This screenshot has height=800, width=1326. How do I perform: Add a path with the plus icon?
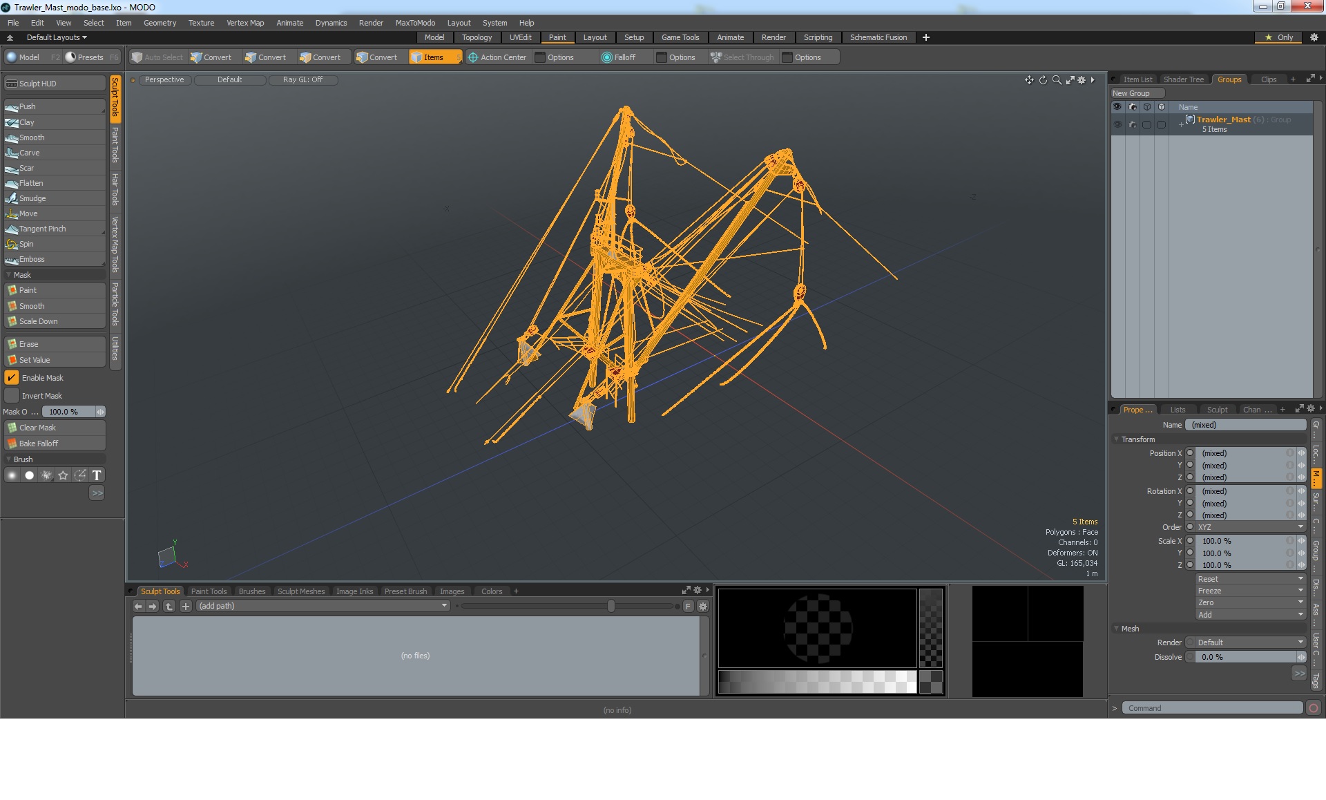(186, 606)
